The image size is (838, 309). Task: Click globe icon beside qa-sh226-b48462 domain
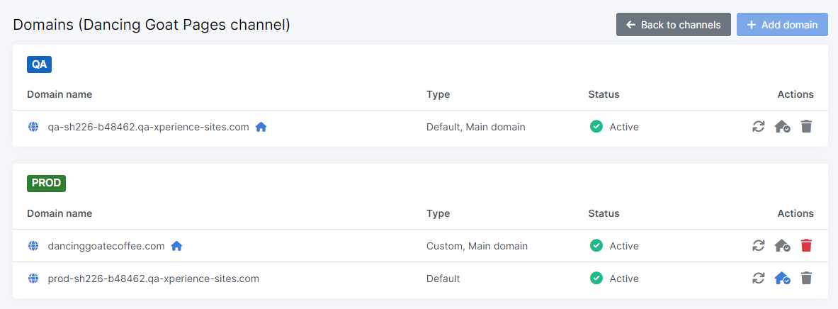coord(33,127)
